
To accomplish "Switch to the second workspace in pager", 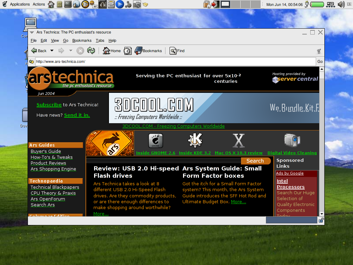I will click(235, 4).
